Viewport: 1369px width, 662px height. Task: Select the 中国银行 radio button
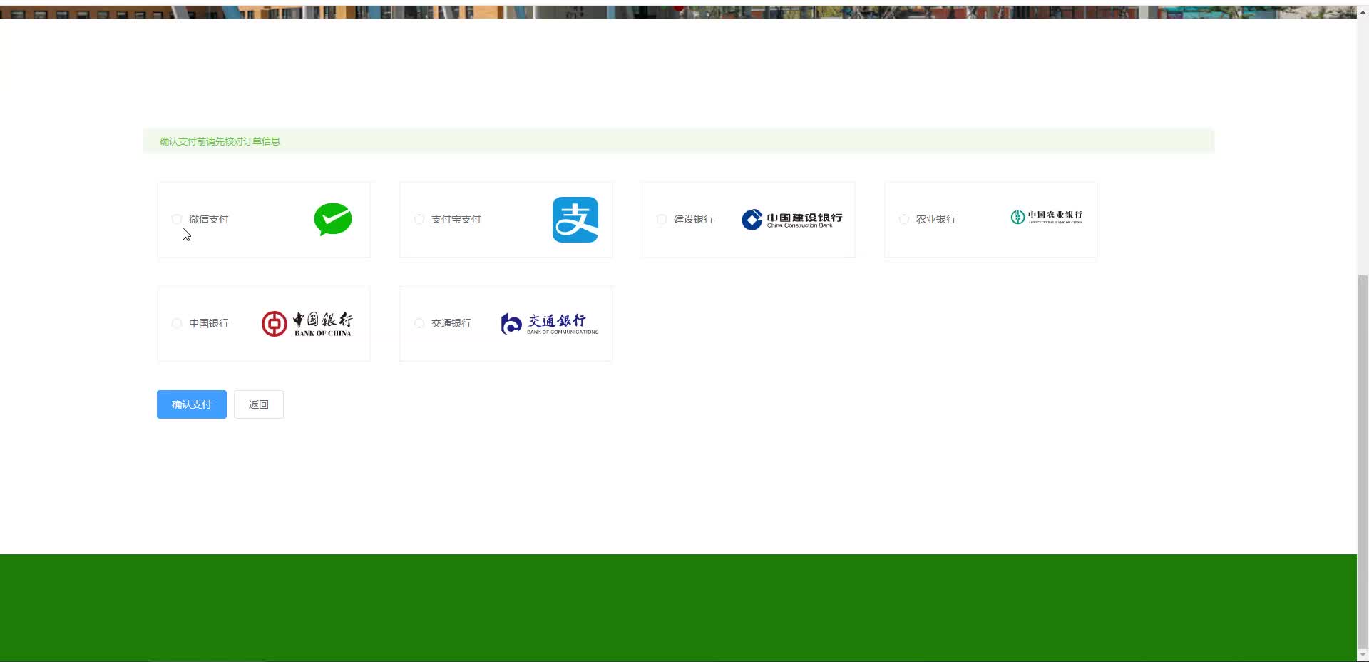click(177, 323)
